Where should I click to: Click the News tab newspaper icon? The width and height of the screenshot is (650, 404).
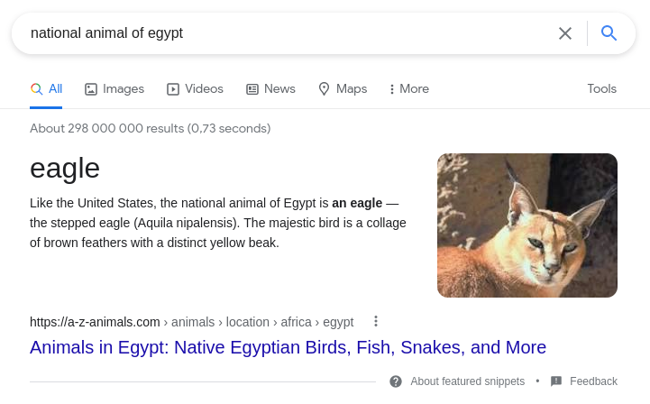tap(252, 89)
